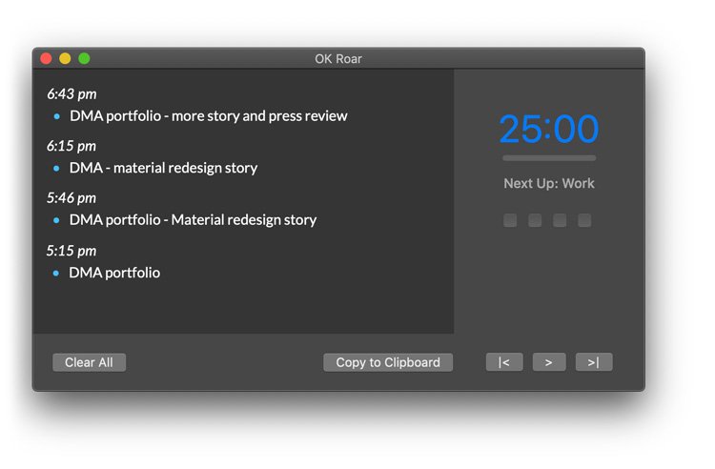Toggle the first pomodoro checkbox

pos(510,220)
